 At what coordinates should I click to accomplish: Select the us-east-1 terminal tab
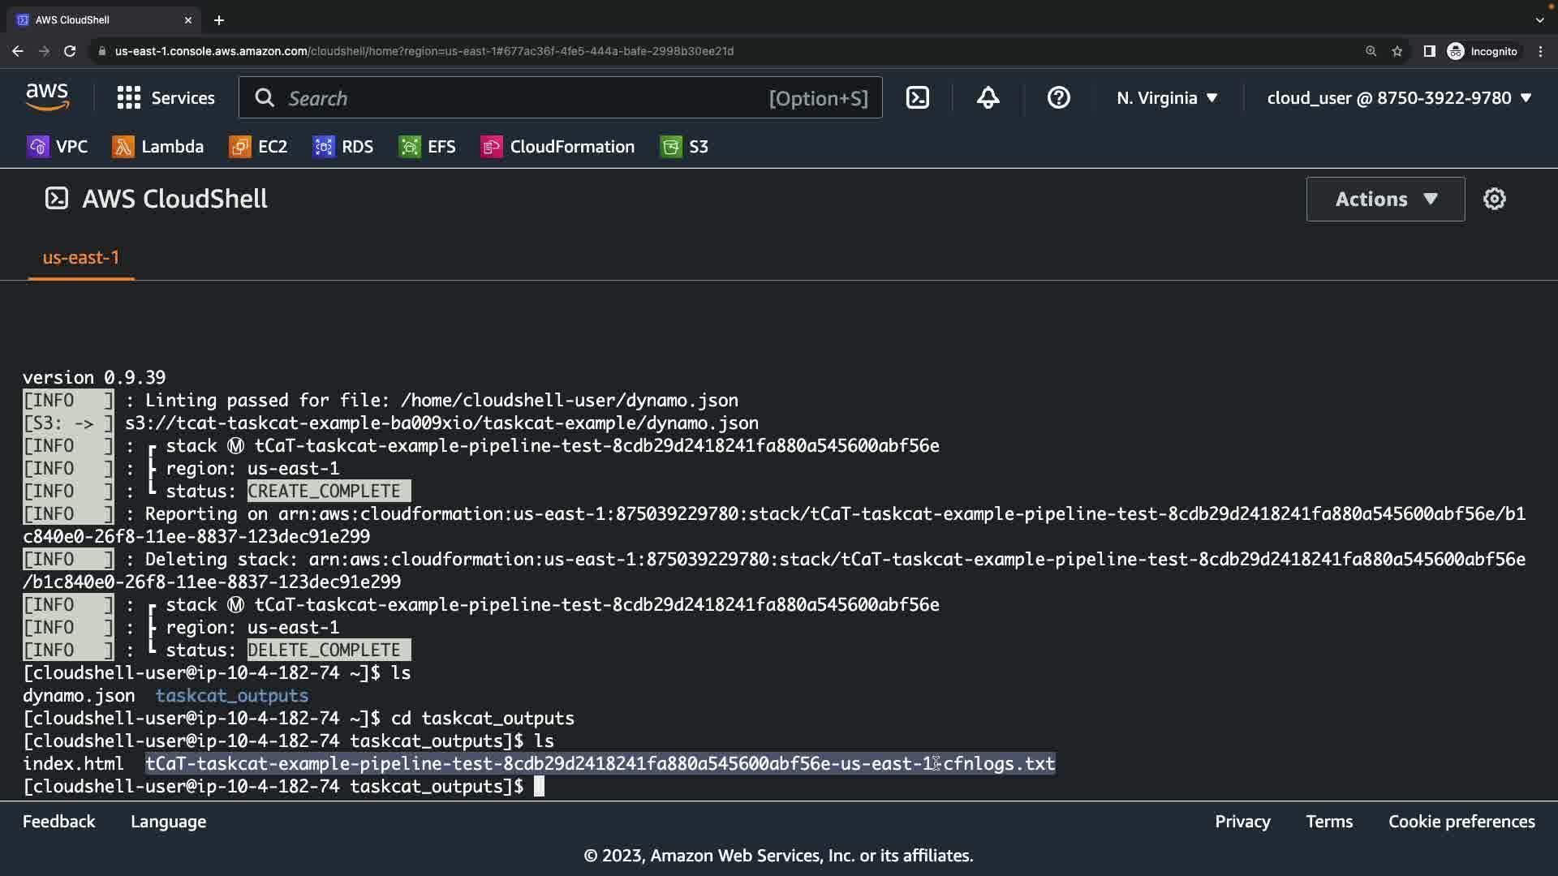click(x=81, y=258)
